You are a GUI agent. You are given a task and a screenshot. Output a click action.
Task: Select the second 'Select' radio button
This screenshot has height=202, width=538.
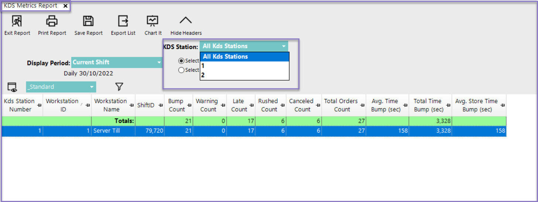pyautogui.click(x=181, y=70)
